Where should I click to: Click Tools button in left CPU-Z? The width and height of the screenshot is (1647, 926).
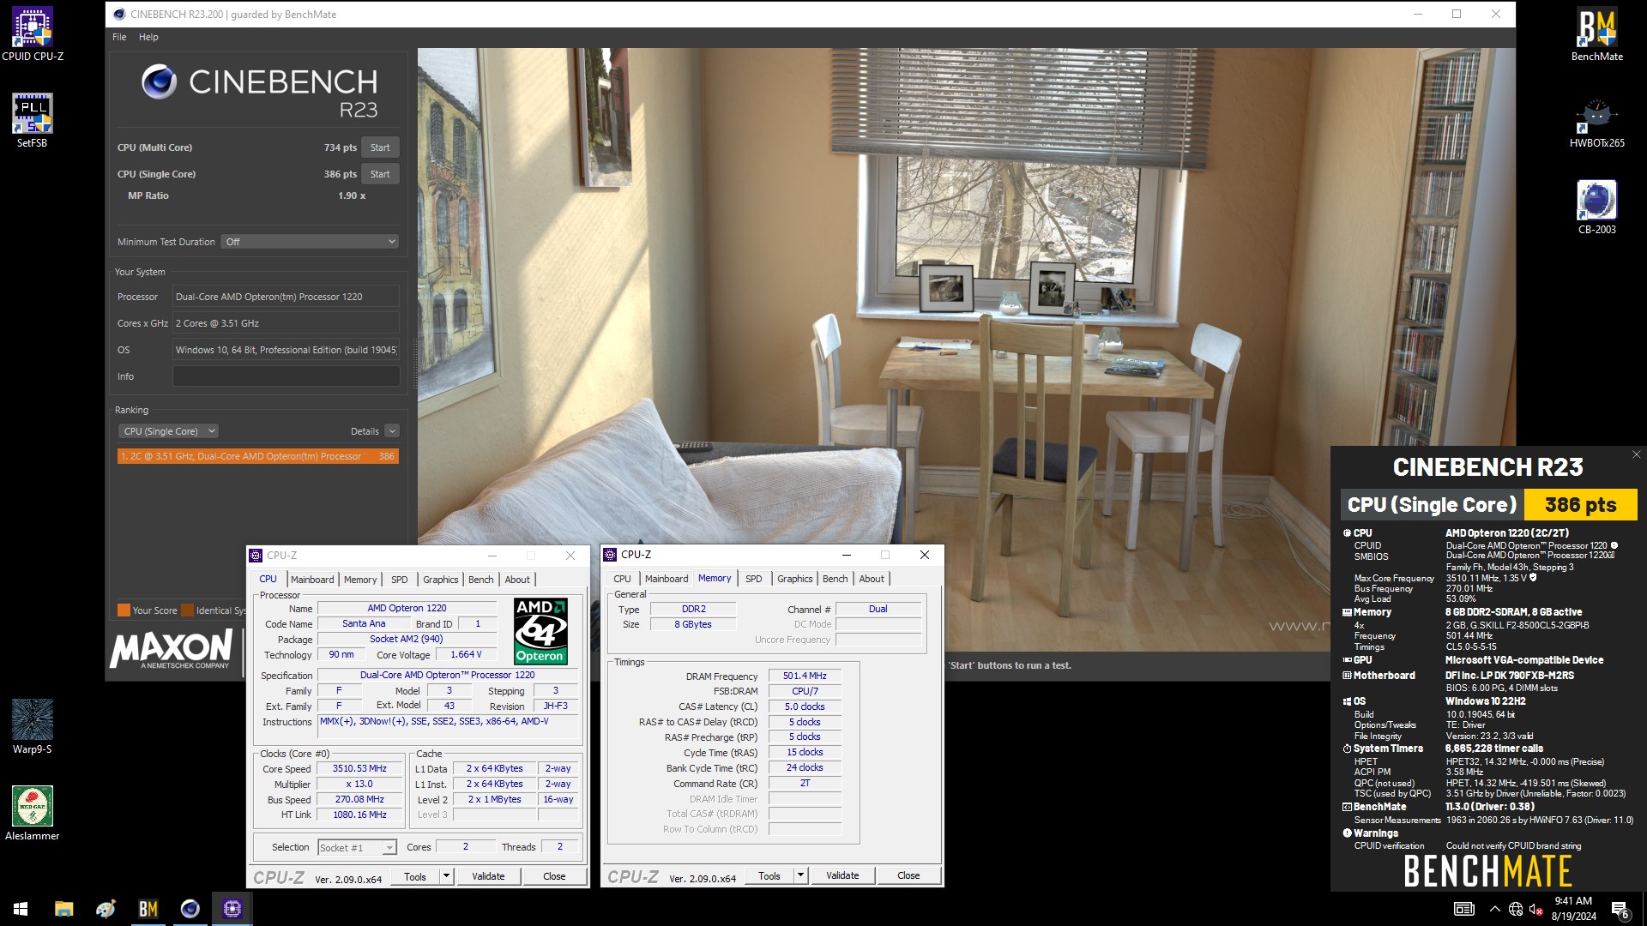(x=415, y=876)
